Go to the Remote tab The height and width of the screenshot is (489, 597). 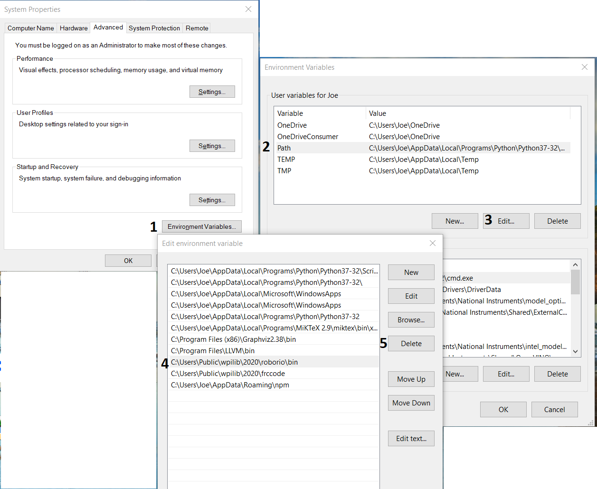(x=197, y=28)
